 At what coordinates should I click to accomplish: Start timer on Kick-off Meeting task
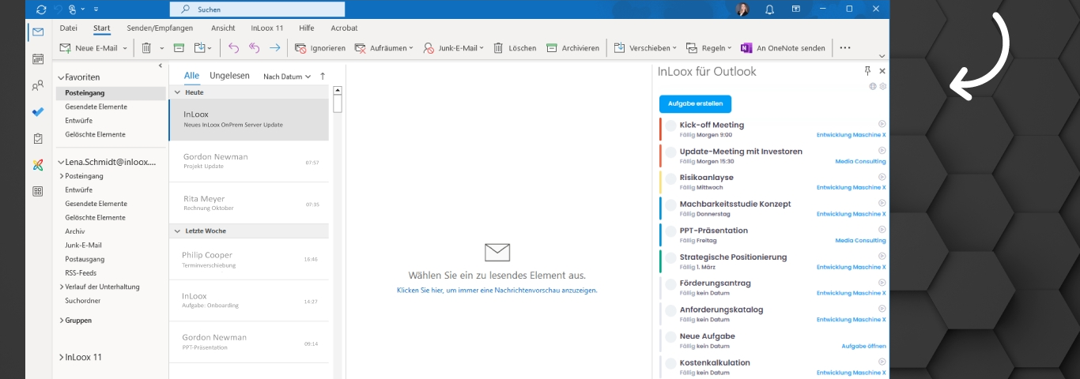click(882, 124)
